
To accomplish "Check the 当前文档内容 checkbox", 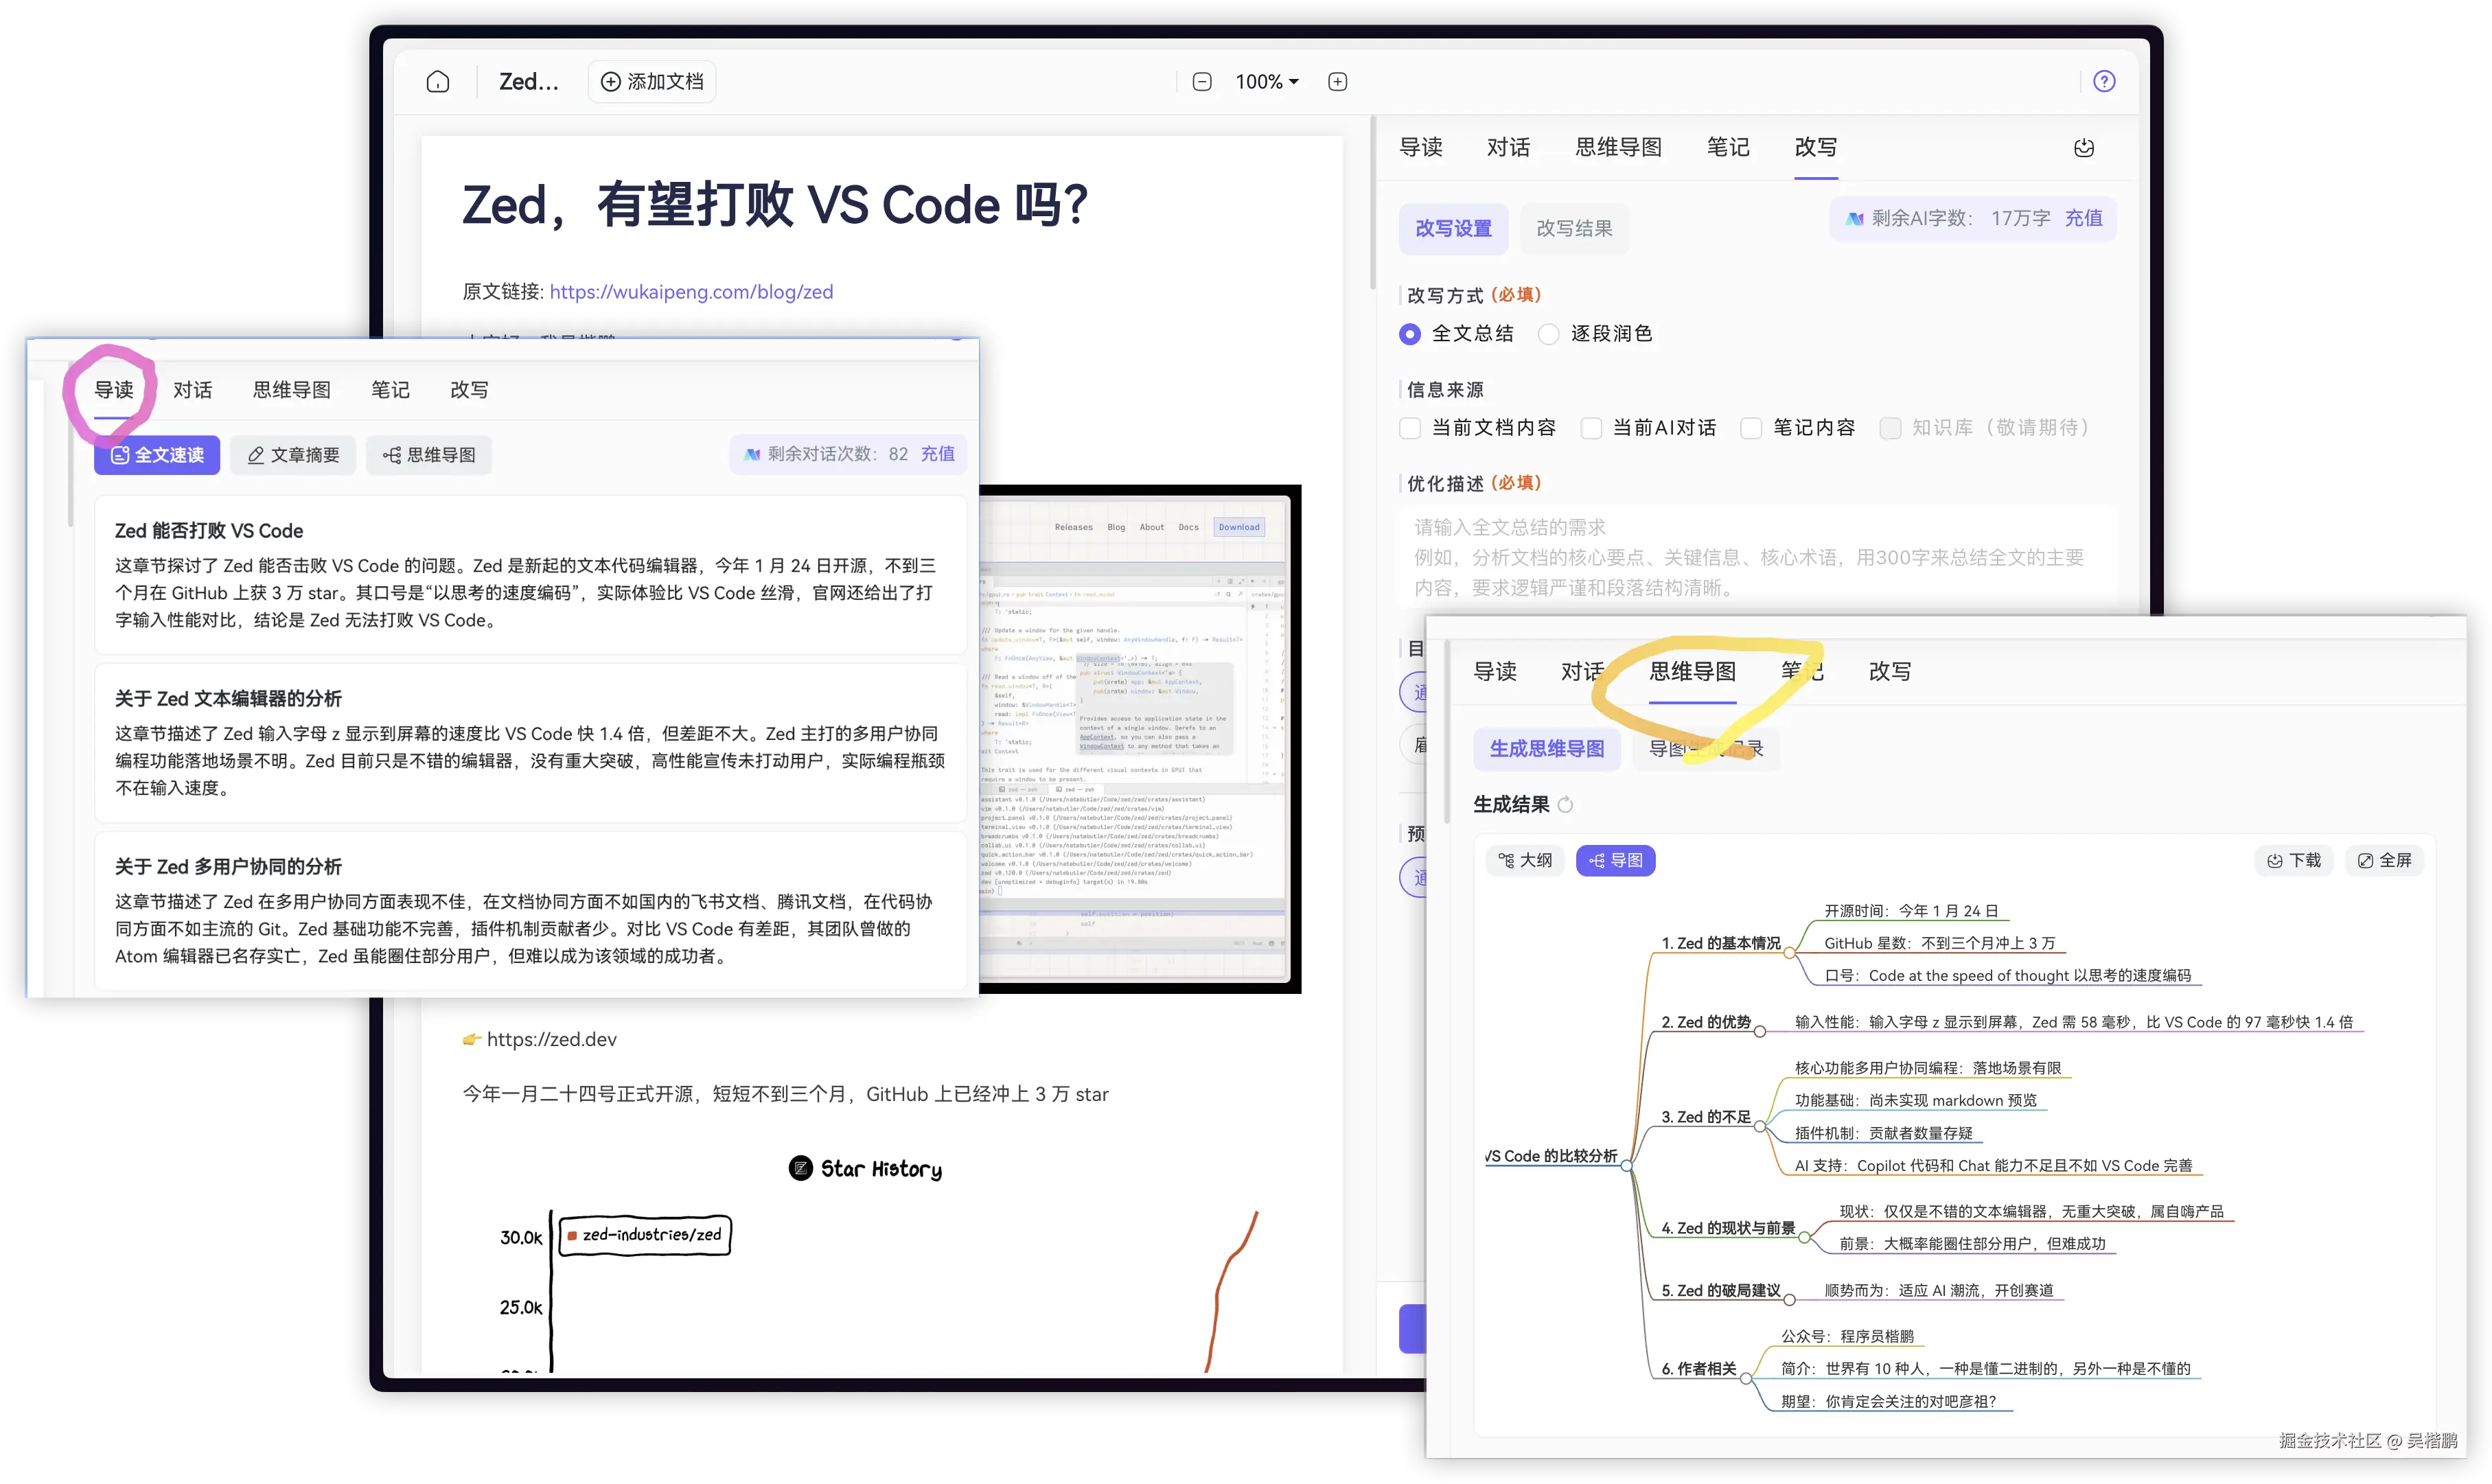I will pyautogui.click(x=1410, y=428).
